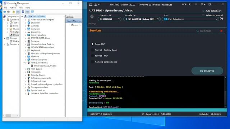Open the File menu in Computer Management
This screenshot has height=129, width=230.
coord(6,8)
